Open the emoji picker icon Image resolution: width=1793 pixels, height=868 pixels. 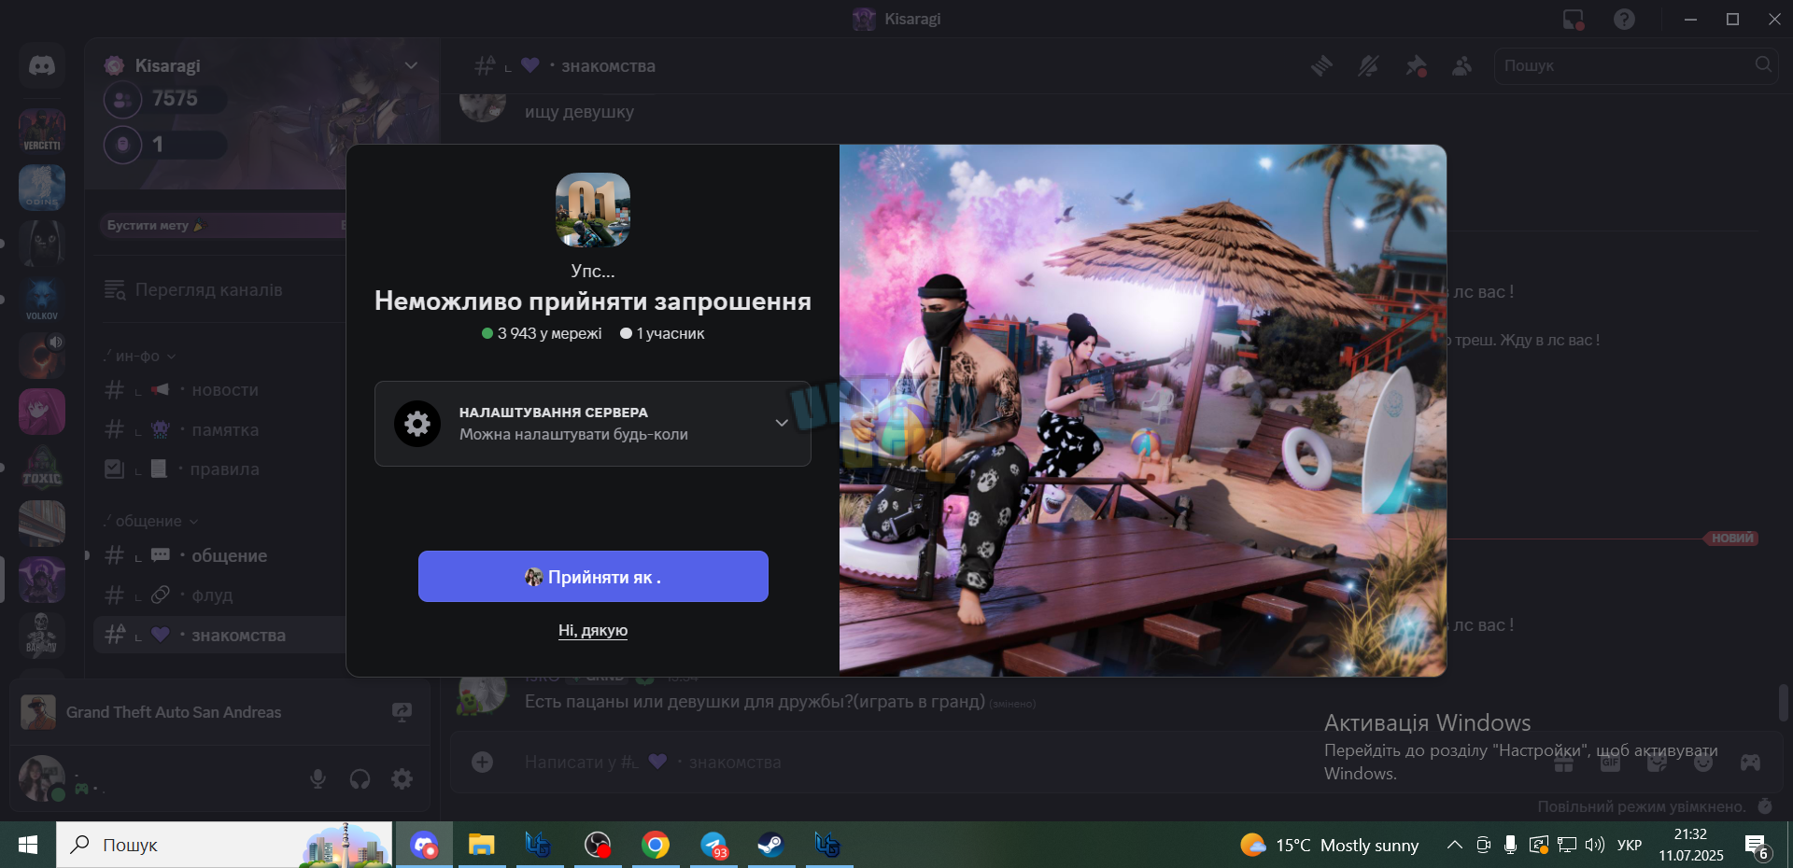point(1704,763)
